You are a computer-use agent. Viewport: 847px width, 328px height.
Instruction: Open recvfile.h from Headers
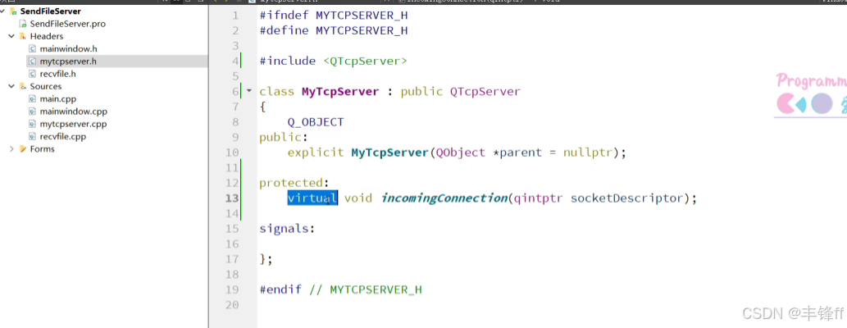pyautogui.click(x=57, y=74)
